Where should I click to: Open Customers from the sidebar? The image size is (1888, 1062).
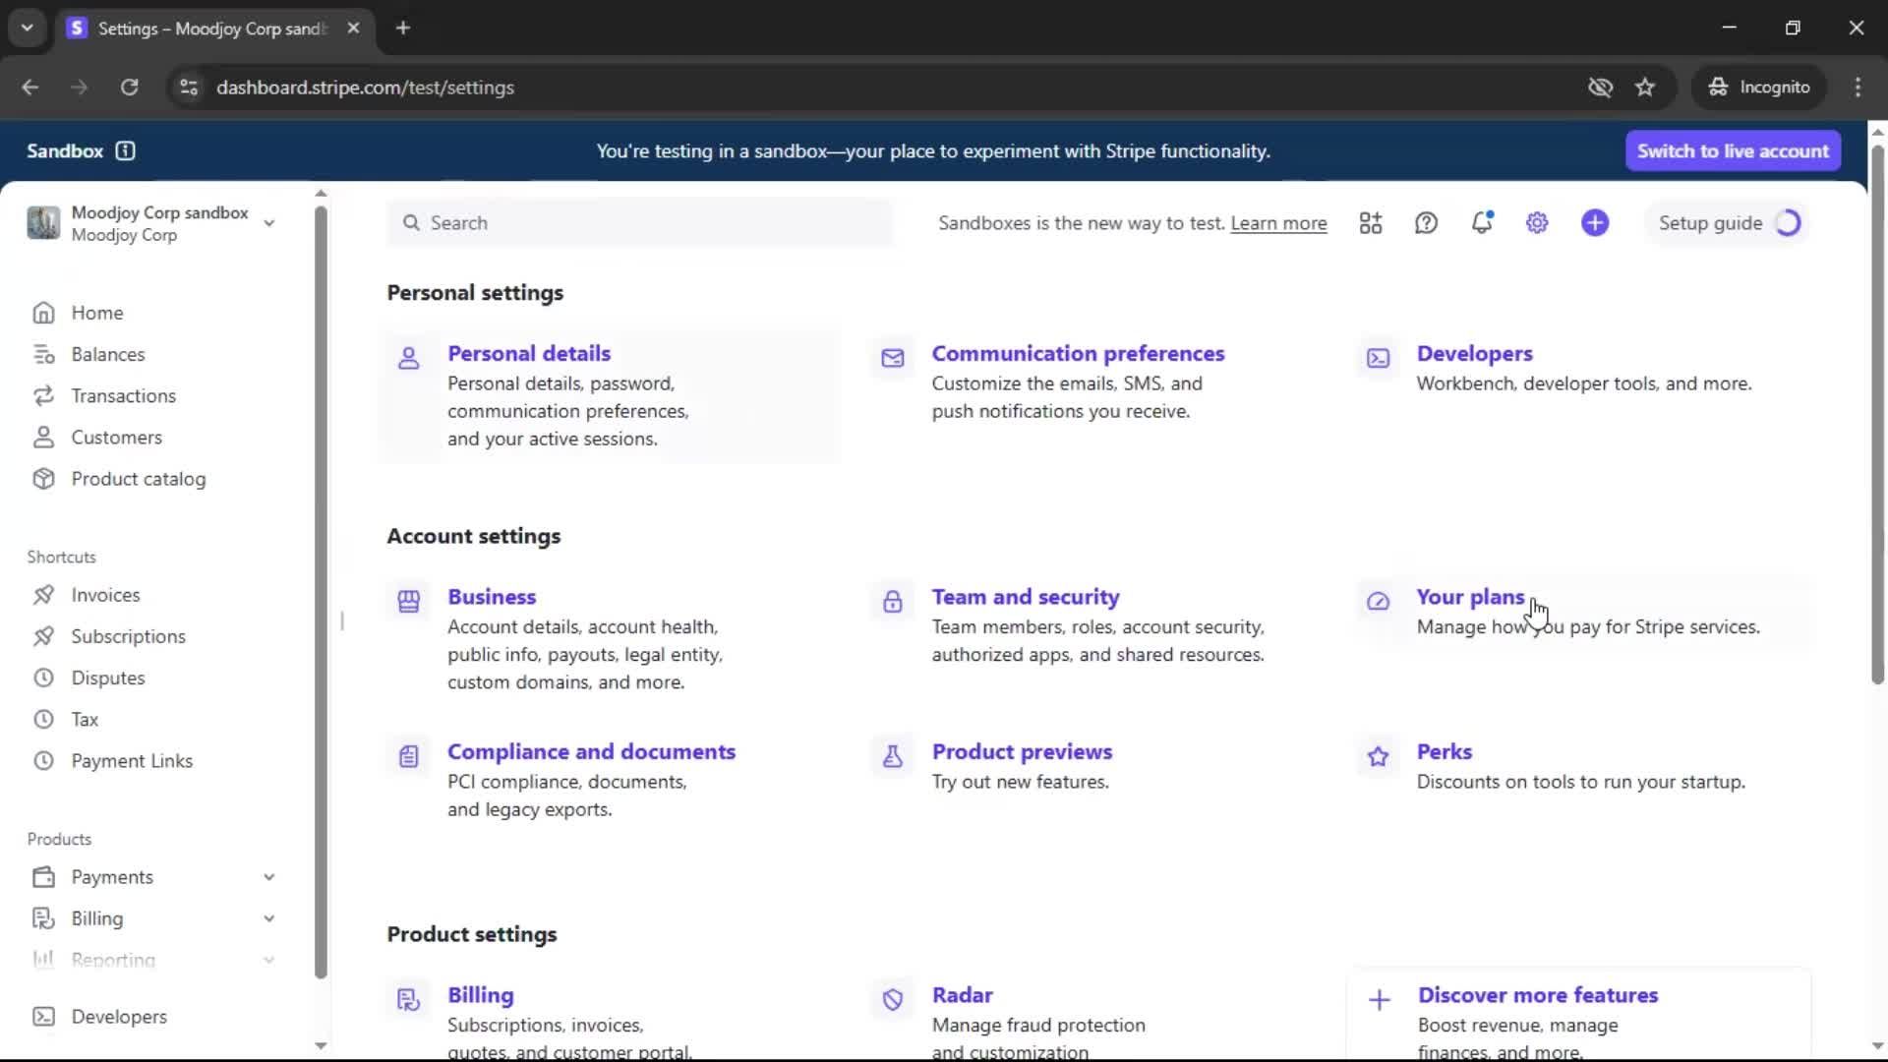point(116,438)
